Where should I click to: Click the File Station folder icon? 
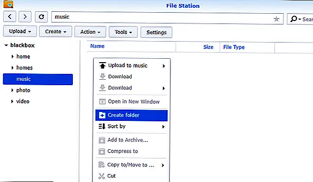(x=8, y=4)
